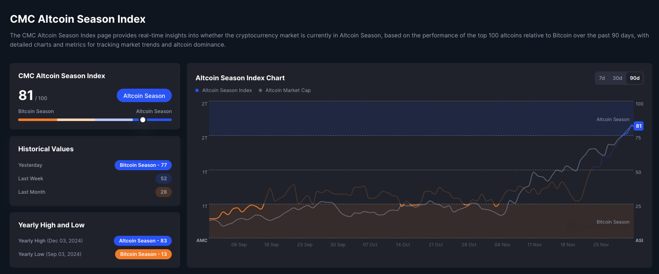The height and width of the screenshot is (274, 659).
Task: Click the 25 Nov date on the x-axis
Action: (x=601, y=245)
